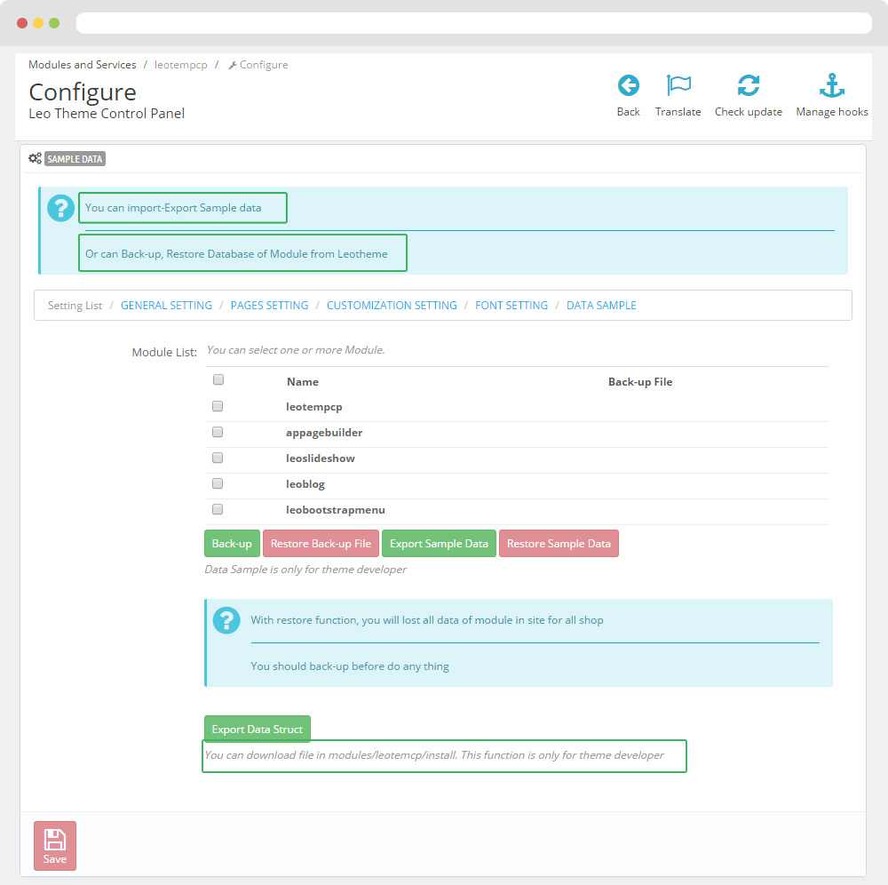Click the question mark icon in restore warning box

(x=226, y=620)
